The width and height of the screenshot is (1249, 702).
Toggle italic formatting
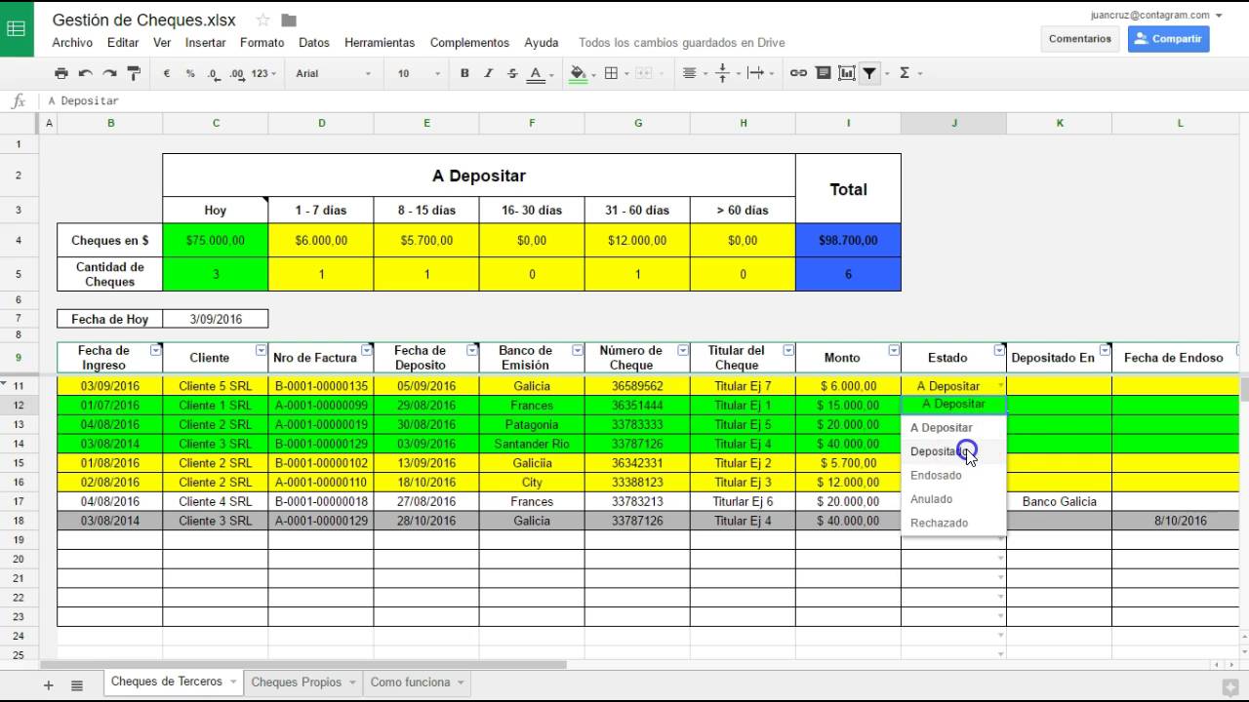click(489, 73)
